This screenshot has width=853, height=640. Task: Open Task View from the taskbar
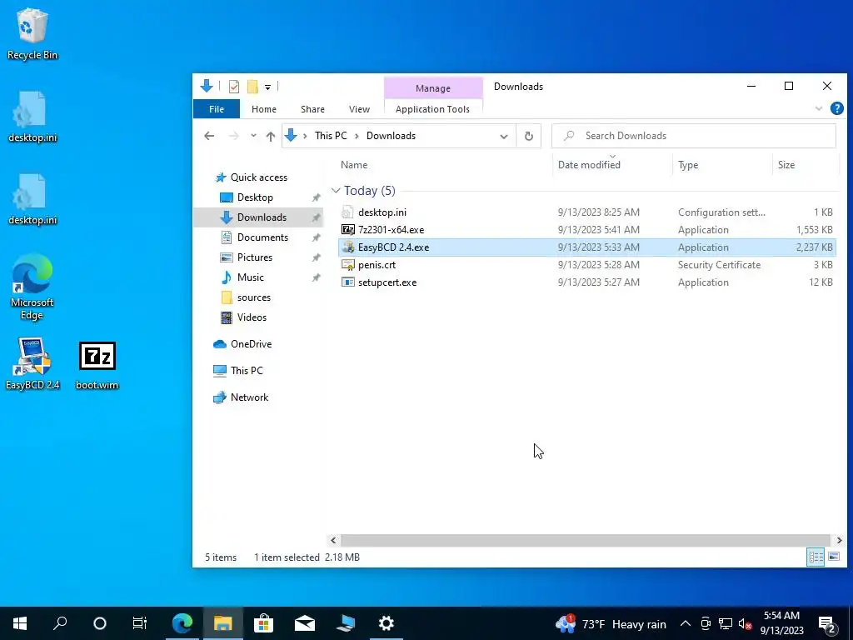(140, 623)
